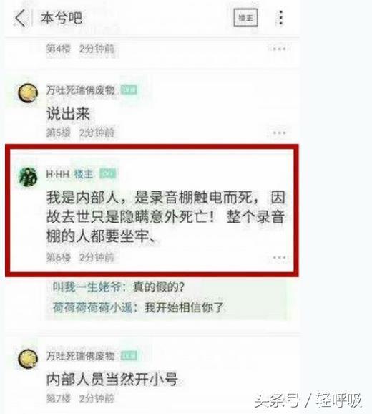Tap the back arrow icon
Viewport: 372px width, 414px height.
(x=21, y=18)
